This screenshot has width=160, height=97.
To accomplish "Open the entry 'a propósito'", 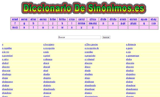I will pos(90,56).
